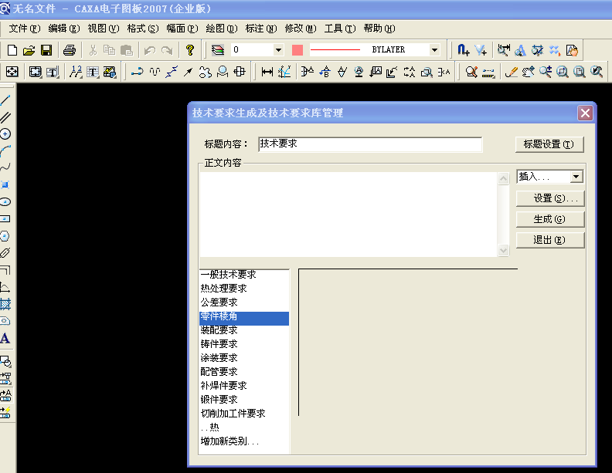Select the Rectangle tool

point(5,219)
